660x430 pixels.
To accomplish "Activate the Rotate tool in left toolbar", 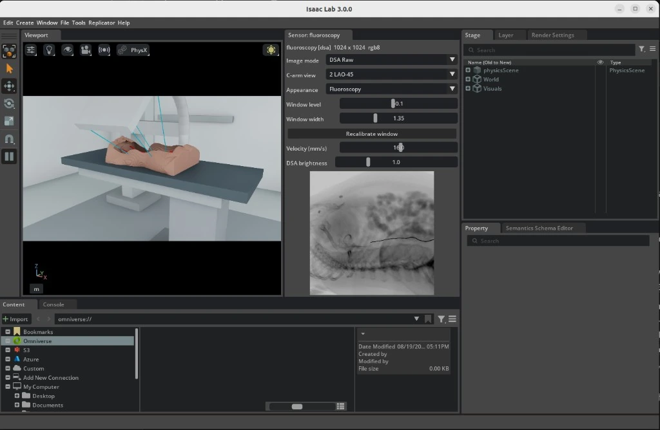I will 9,104.
